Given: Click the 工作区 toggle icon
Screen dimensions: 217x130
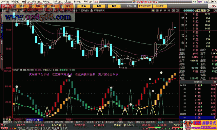Looking at the screenshot, I should 135,6.
